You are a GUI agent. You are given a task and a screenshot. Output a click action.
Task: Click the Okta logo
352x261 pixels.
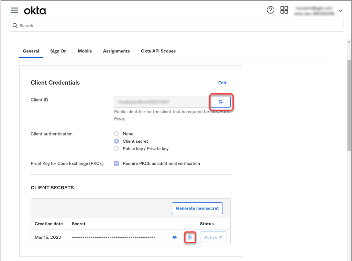pos(35,11)
